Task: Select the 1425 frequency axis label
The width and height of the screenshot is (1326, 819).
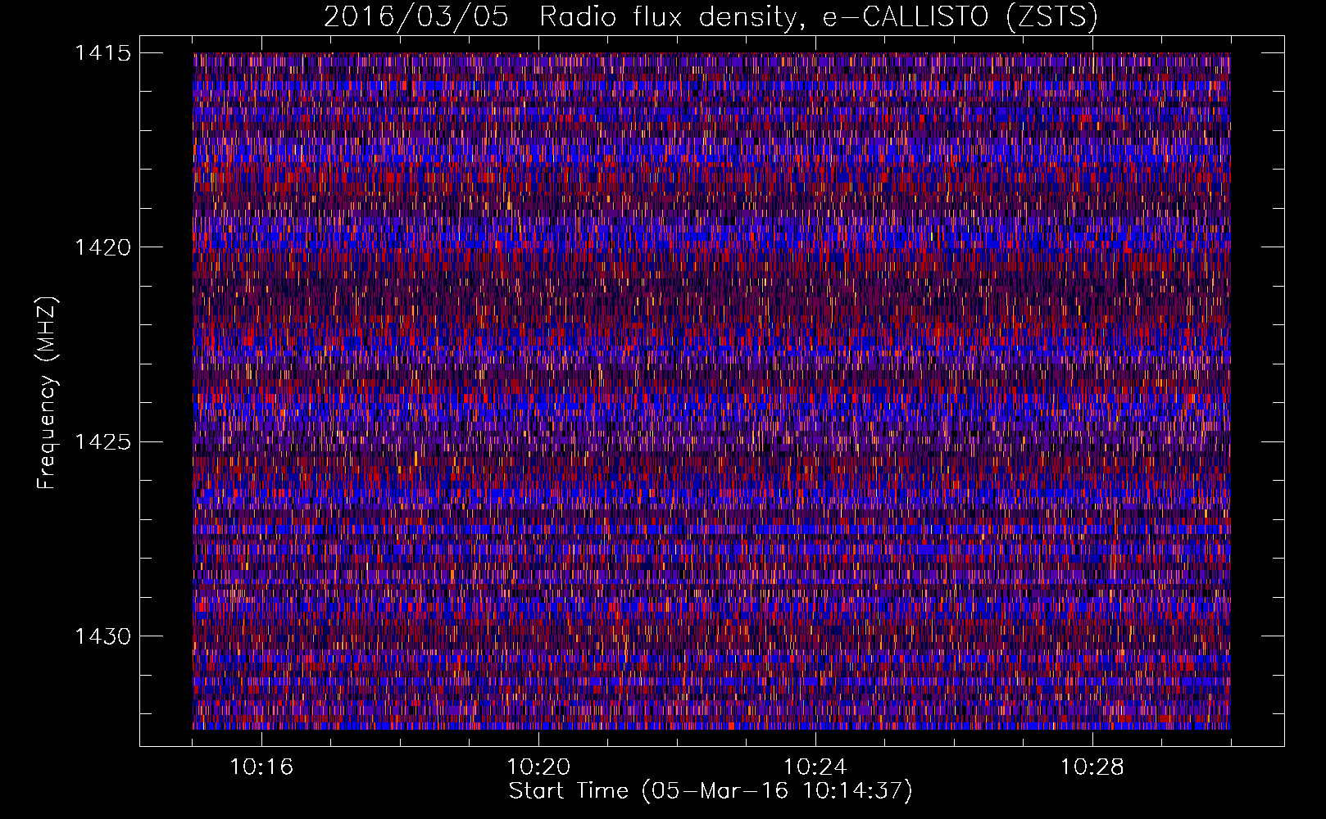Action: 102,442
